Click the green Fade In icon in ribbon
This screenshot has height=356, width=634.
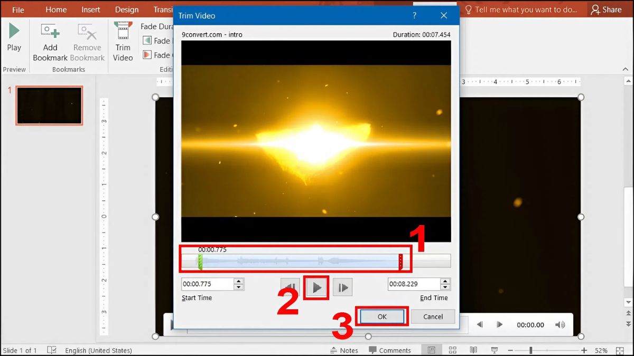(x=147, y=41)
